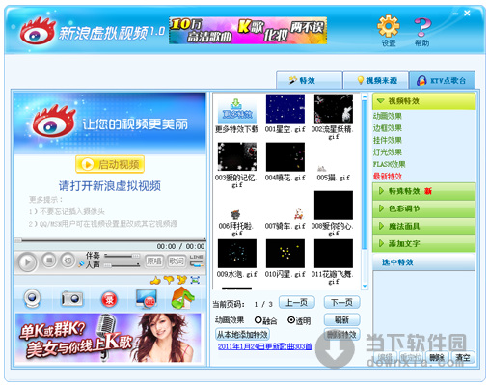Select the 011花瓣飞舞.gif effect thumbnail
Image resolution: width=489 pixels, height=385 pixels.
pos(334,254)
